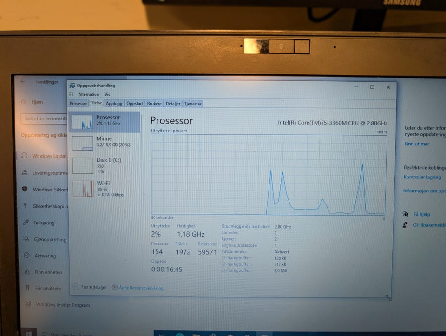Image resolution: width=446 pixels, height=336 pixels.
Task: Click the Minne 3,2/15,9 GB label
Action: click(x=113, y=141)
